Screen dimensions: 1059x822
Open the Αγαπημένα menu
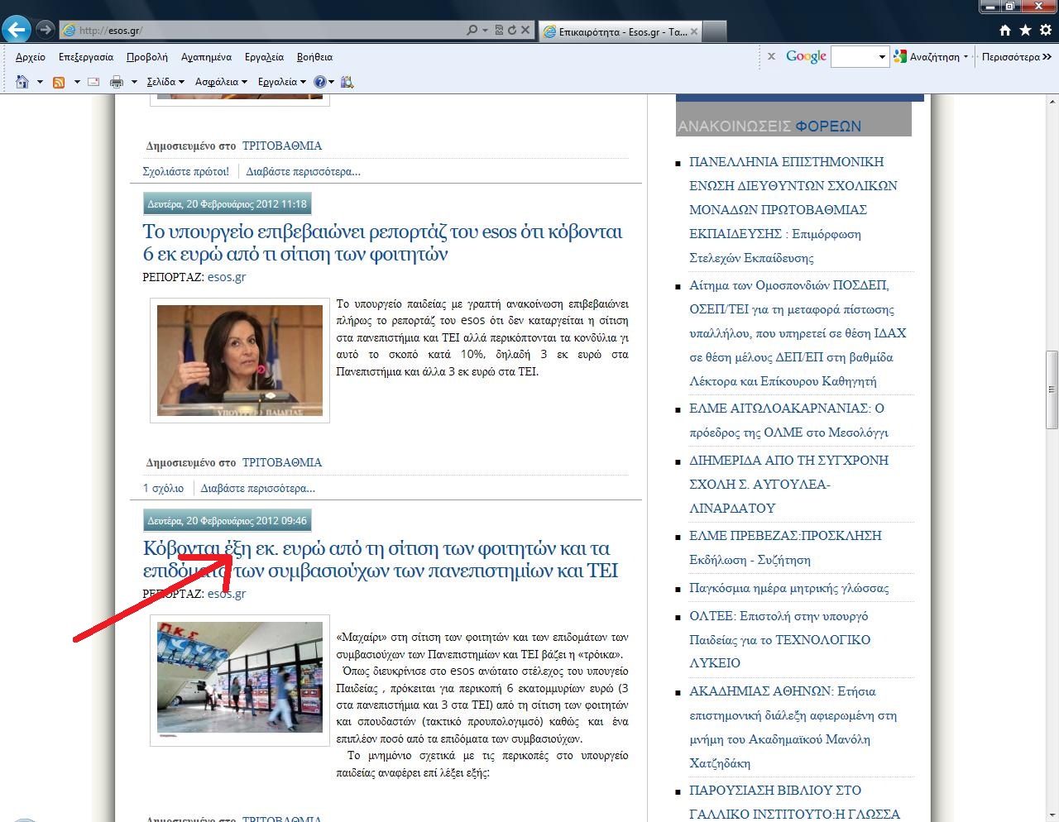[x=206, y=57]
